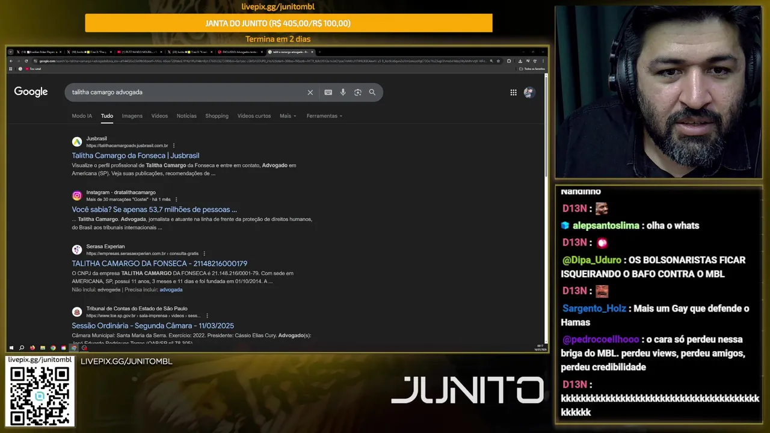Image resolution: width=770 pixels, height=433 pixels.
Task: Click the Jusbrasil URL talithacamargoadv.jusbrasil.com.br
Action: [127, 146]
